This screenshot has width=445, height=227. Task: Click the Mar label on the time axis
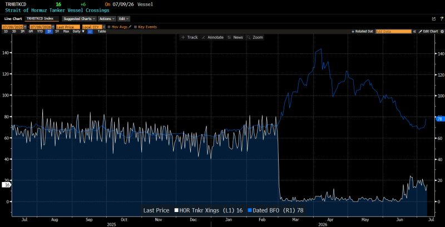296,219
